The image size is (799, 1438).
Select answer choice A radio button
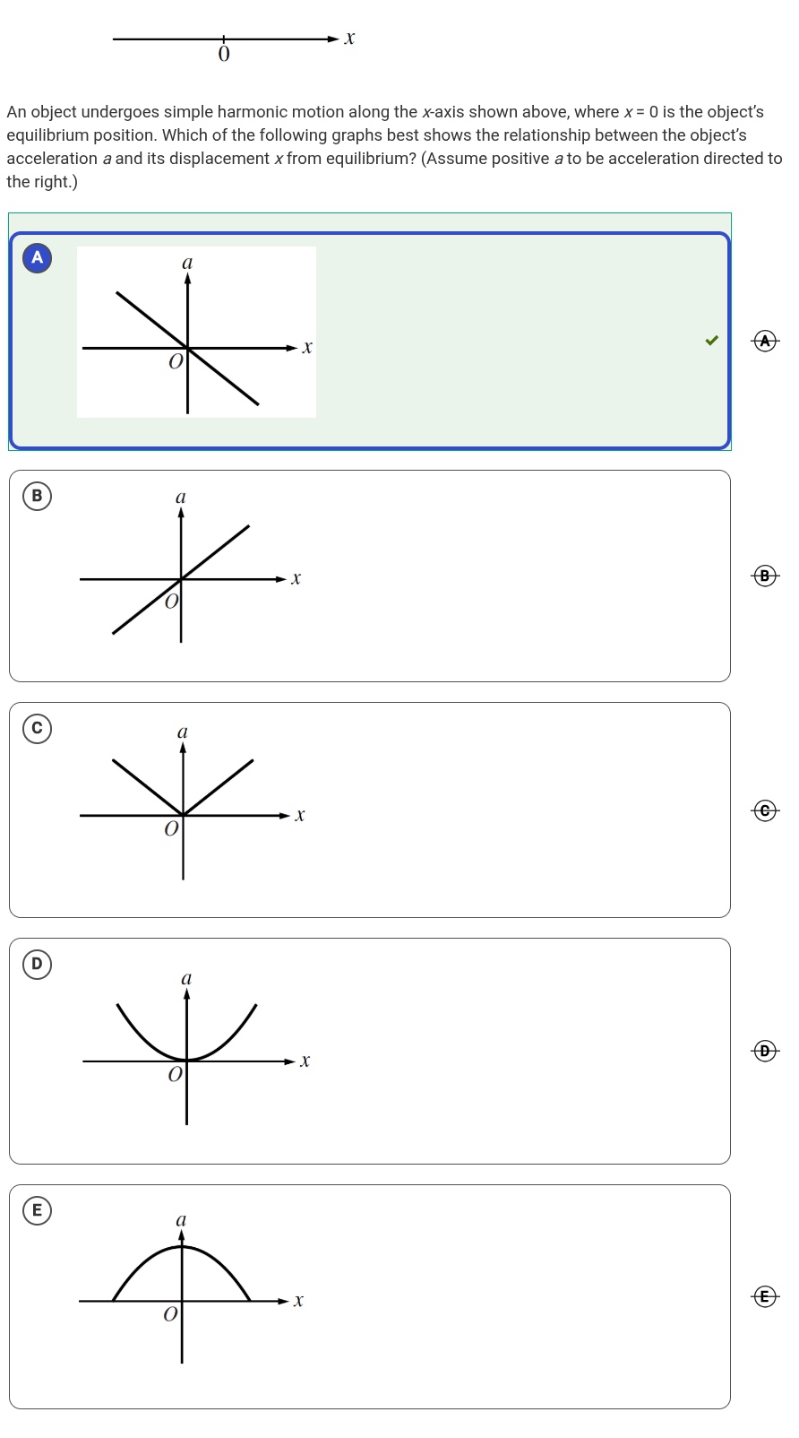point(37,258)
